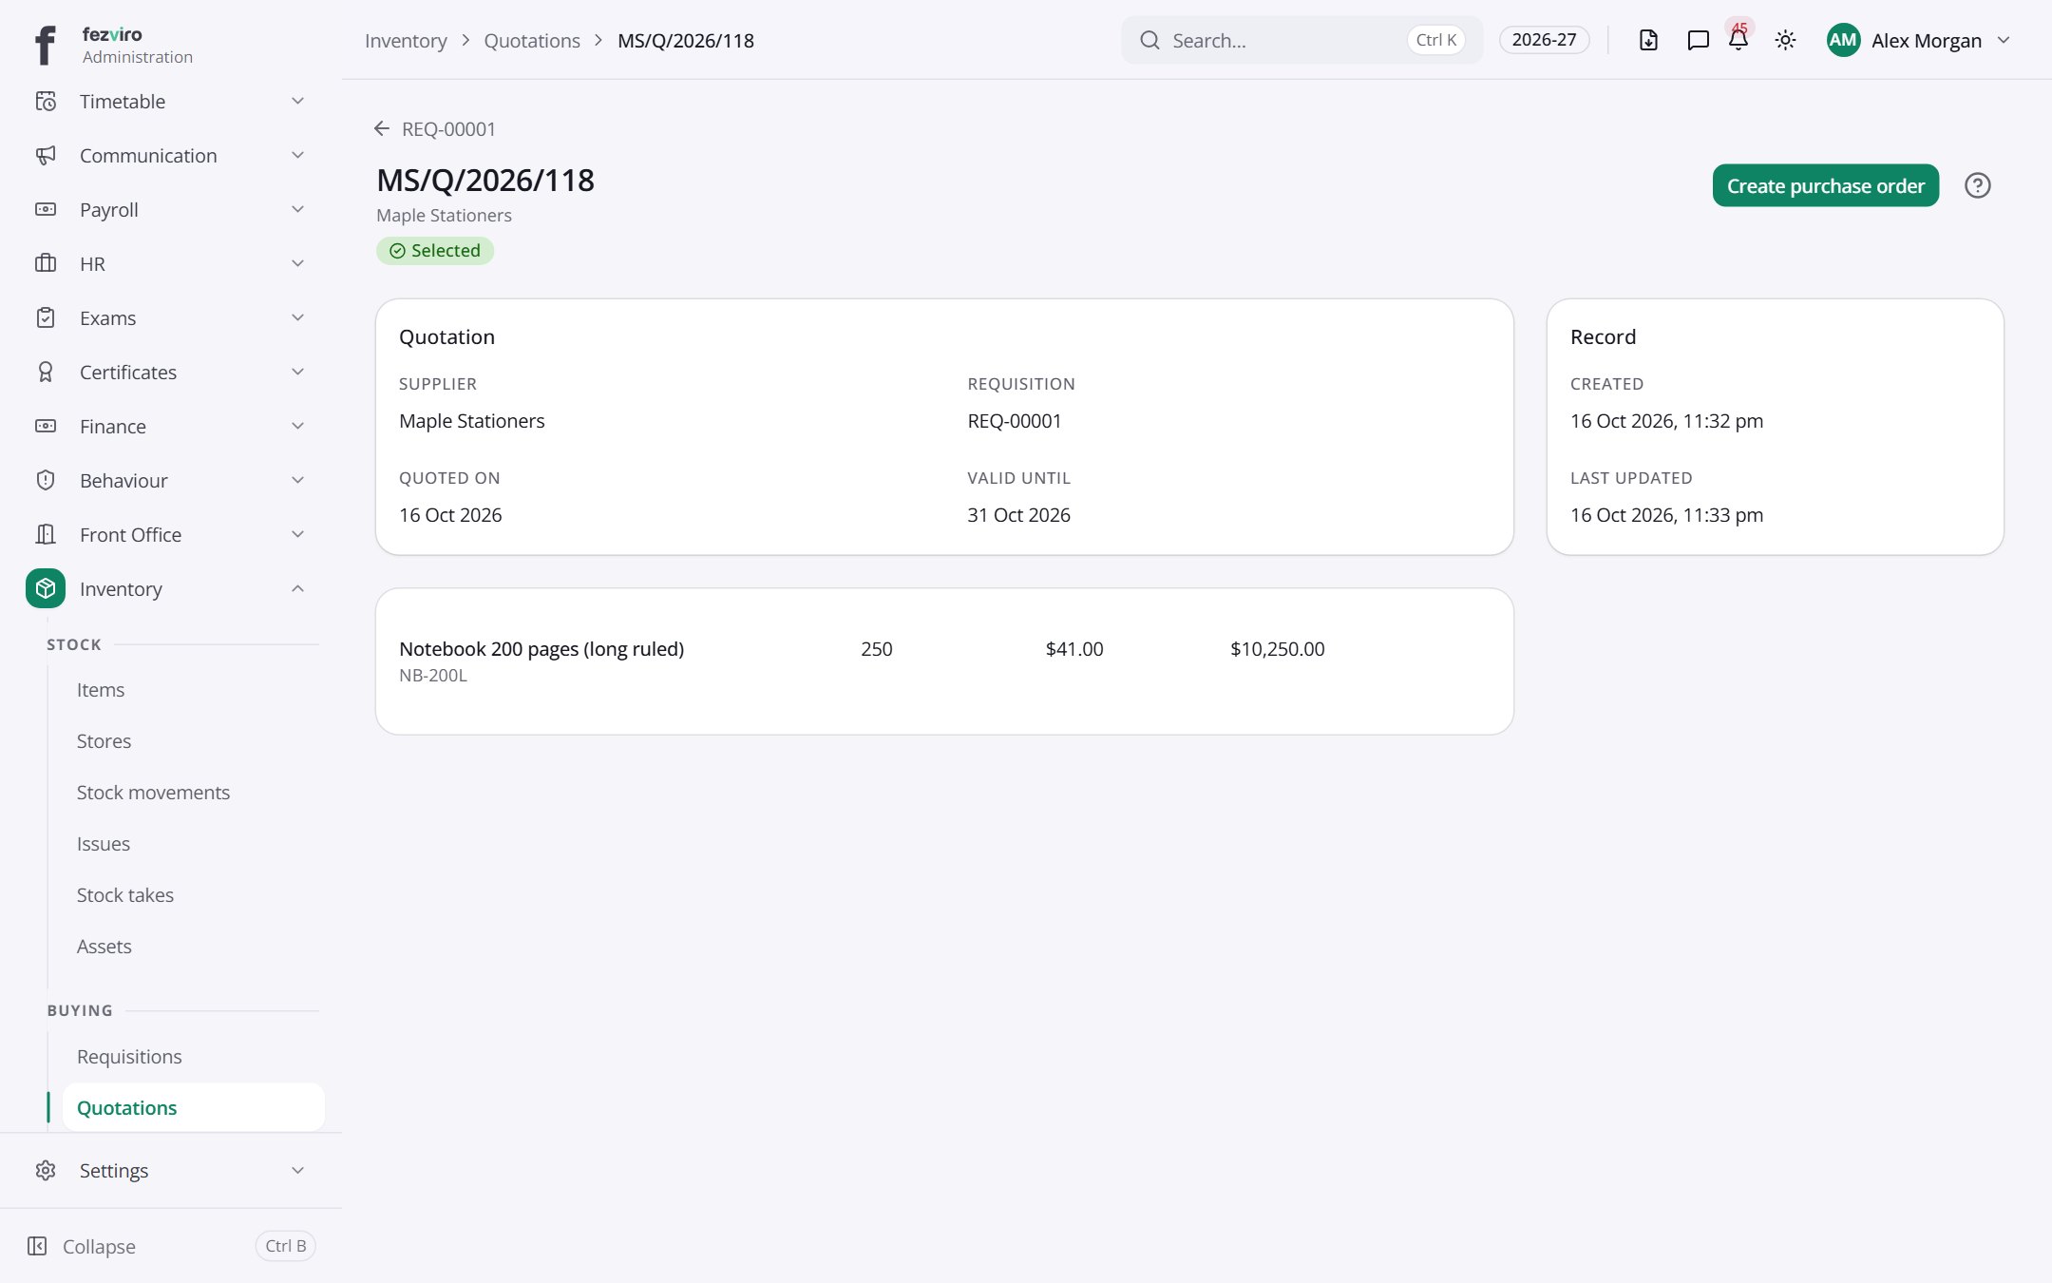The image size is (2052, 1283).
Task: Click the Quotations breadcrumb link
Action: pyautogui.click(x=532, y=40)
